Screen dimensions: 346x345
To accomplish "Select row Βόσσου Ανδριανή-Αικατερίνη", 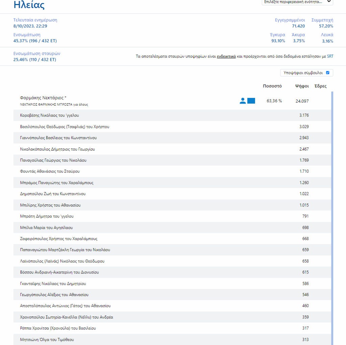I will (x=172, y=272).
